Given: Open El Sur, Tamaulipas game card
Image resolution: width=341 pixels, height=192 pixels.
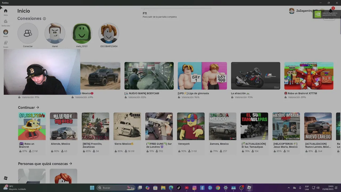Looking at the screenshot, I should pyautogui.click(x=254, y=126).
